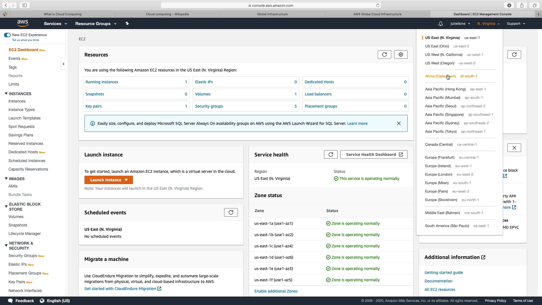
Task: Click the AWS logo home icon
Action: coord(23,23)
